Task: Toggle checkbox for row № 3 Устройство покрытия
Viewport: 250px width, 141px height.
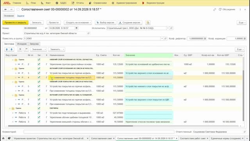Action: 39,73
